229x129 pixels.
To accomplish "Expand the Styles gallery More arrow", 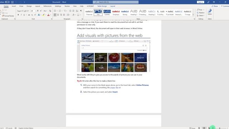I will tap(193, 15).
